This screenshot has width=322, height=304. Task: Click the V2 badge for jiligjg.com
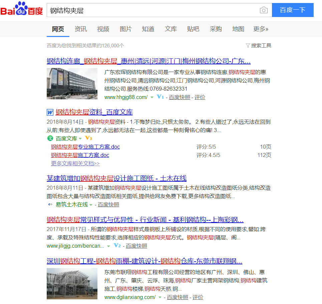coord(117,246)
